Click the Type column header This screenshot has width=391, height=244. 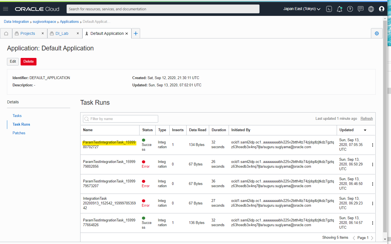162,130
